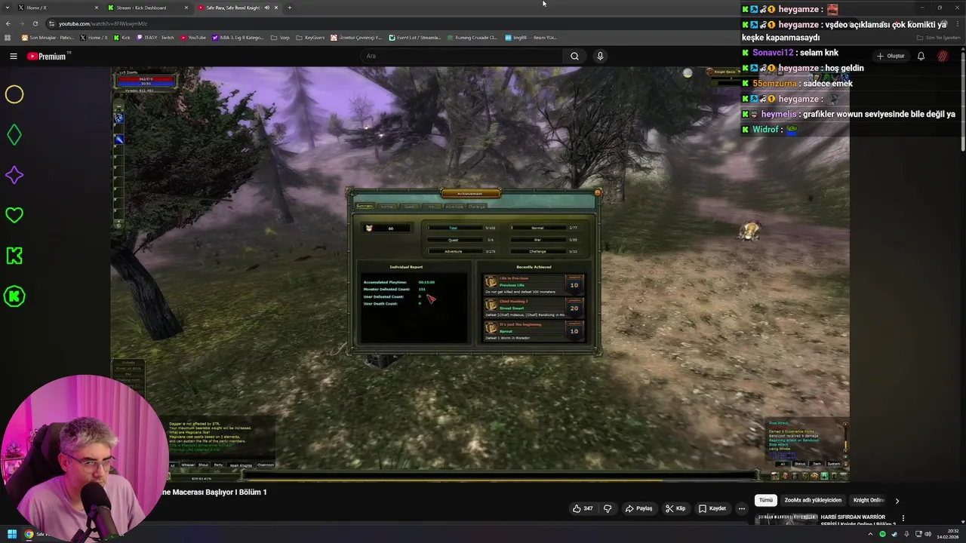Click the purple star overlay icon

(14, 175)
